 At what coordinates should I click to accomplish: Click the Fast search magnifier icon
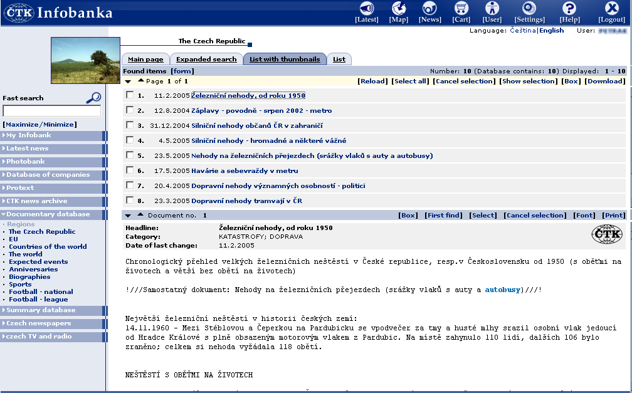pos(94,97)
